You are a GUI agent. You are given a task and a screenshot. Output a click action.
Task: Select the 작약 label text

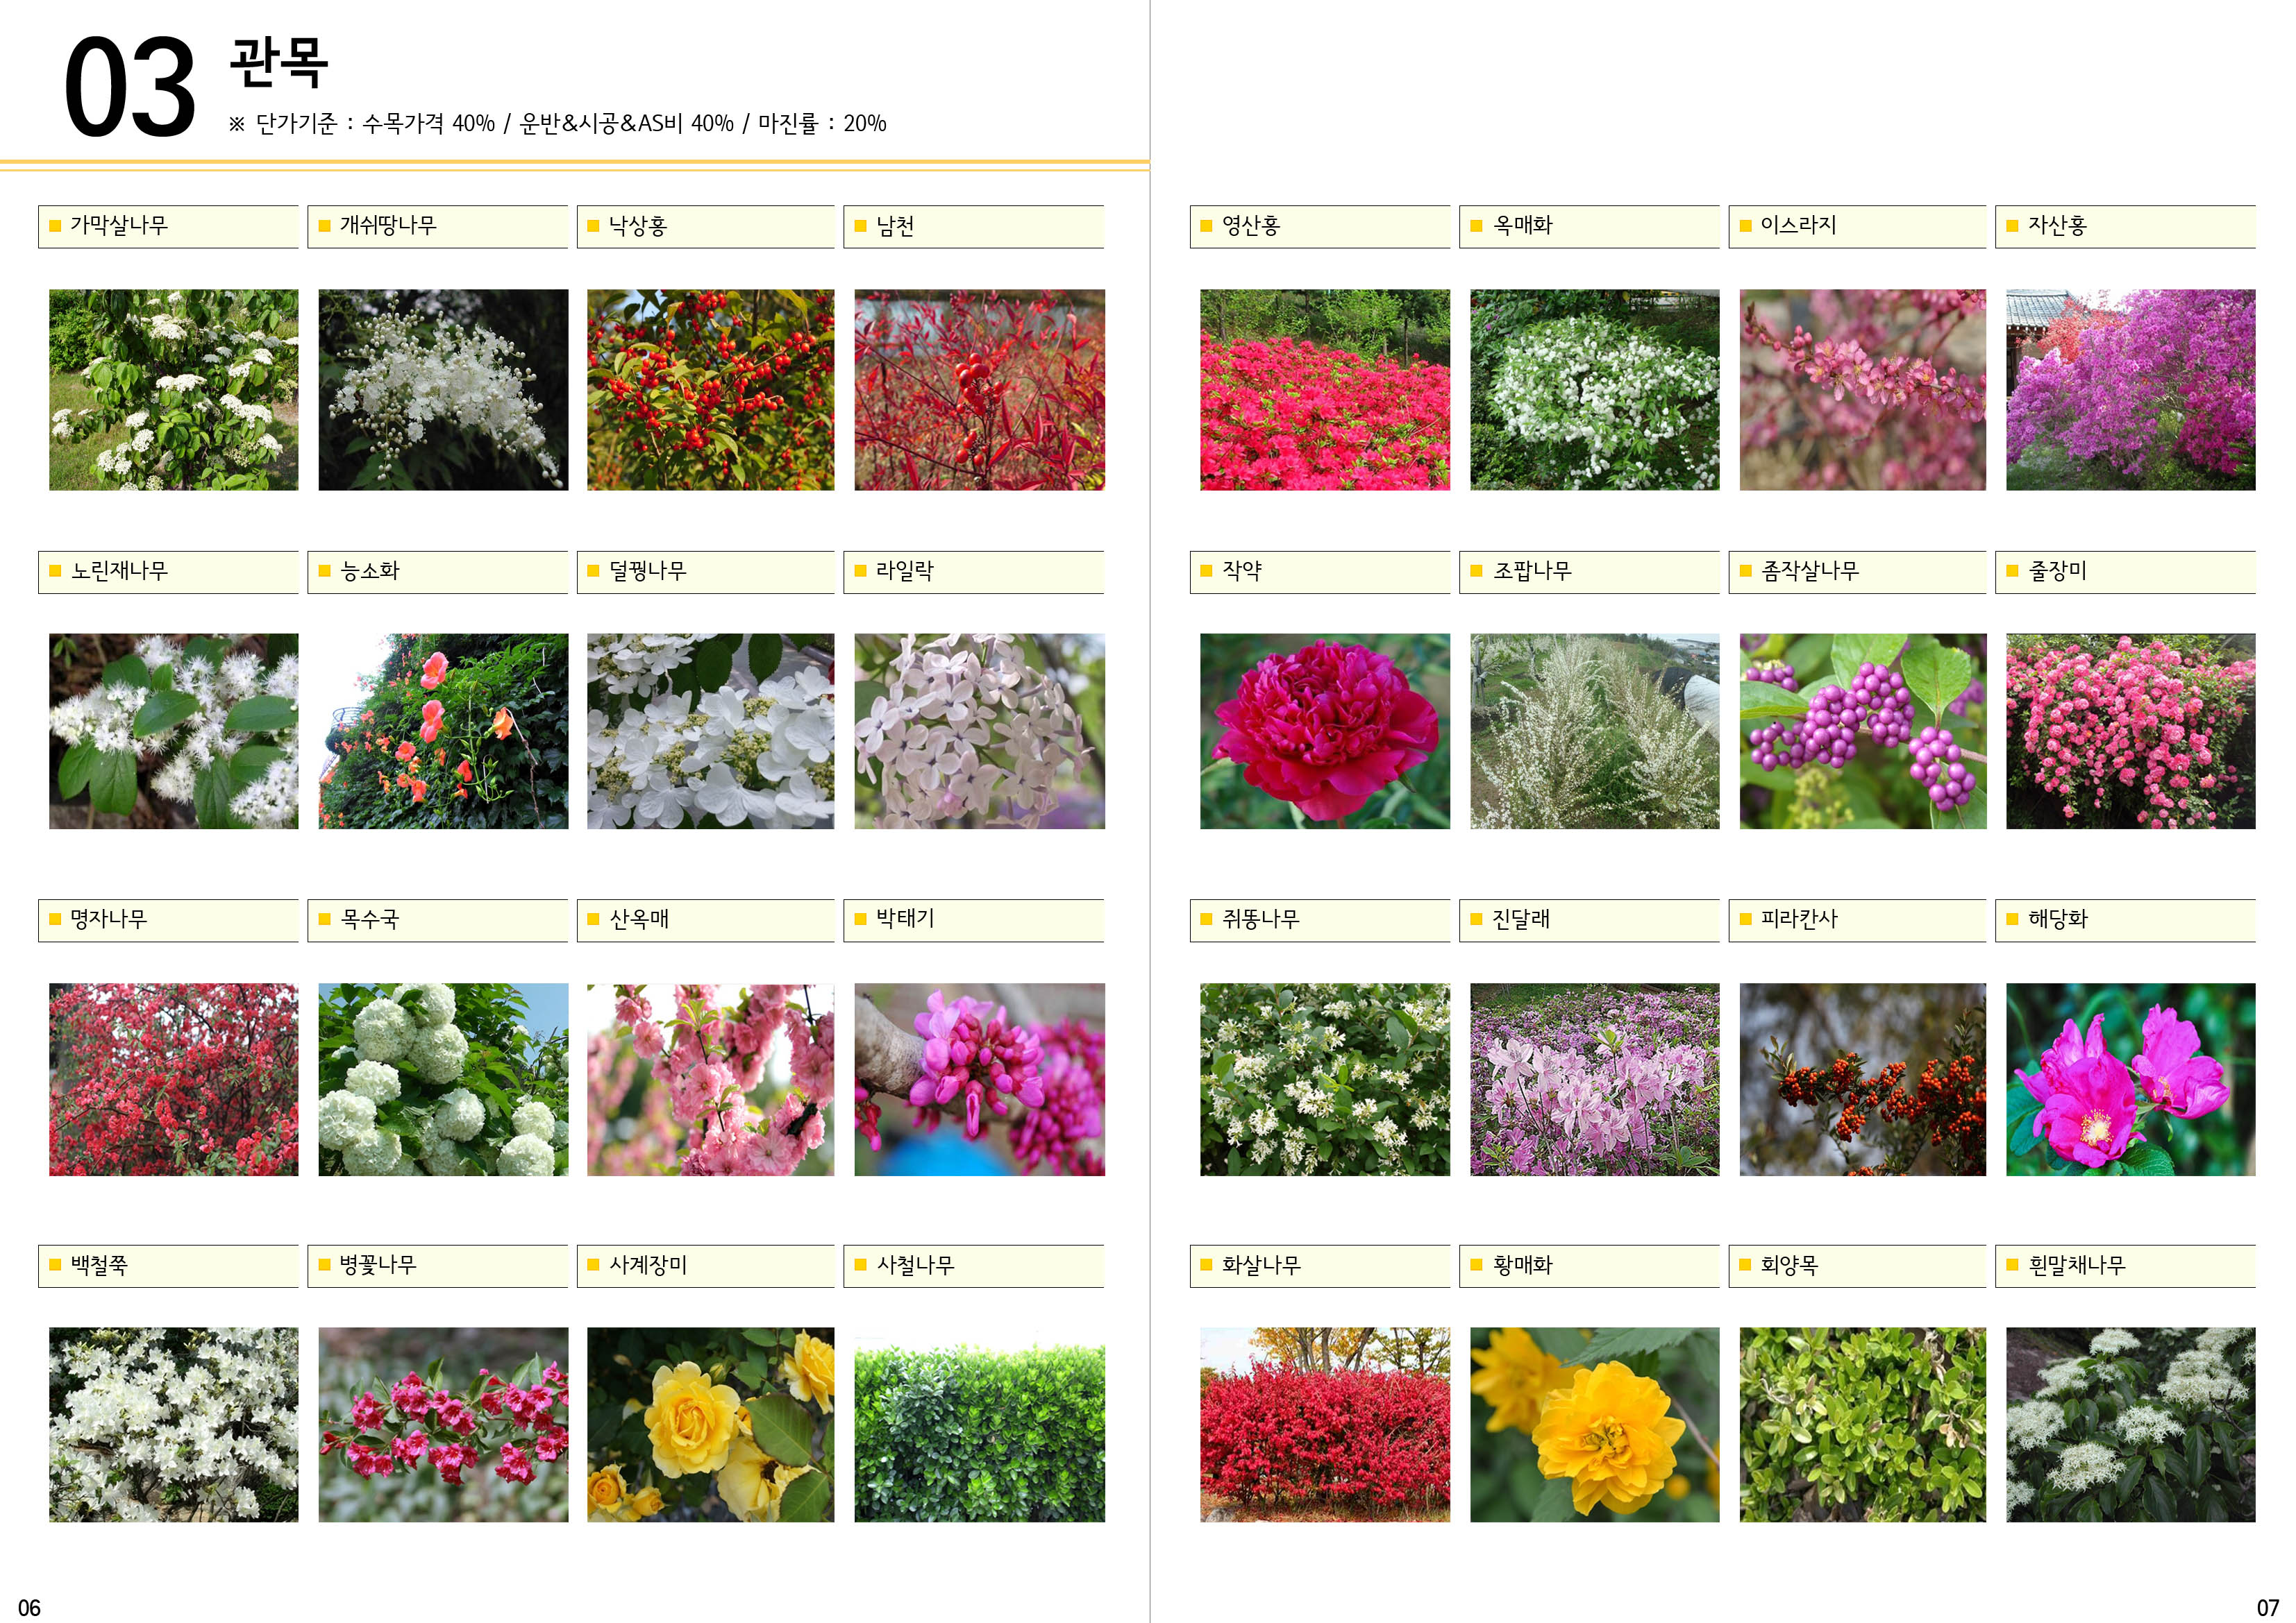coord(1242,570)
